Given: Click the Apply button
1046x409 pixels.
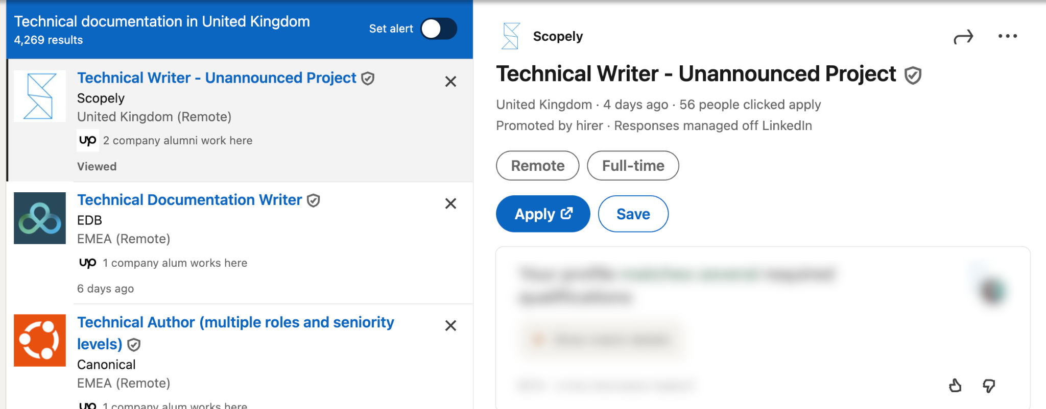Looking at the screenshot, I should [x=543, y=214].
